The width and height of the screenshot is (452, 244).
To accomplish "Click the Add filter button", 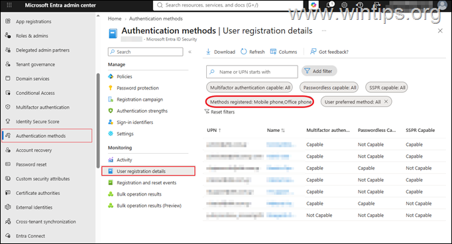I will click(x=319, y=71).
